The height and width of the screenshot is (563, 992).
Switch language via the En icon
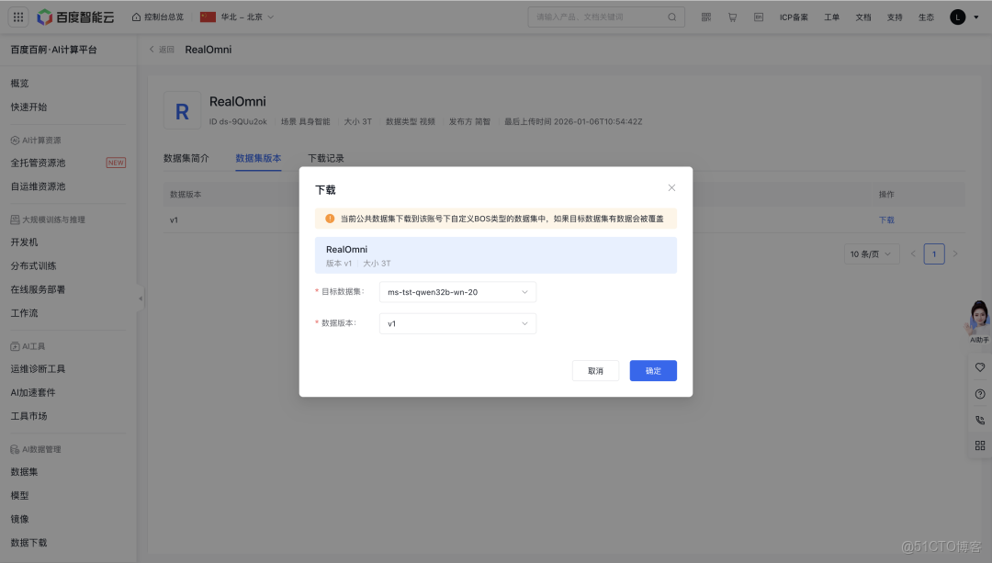tap(758, 16)
